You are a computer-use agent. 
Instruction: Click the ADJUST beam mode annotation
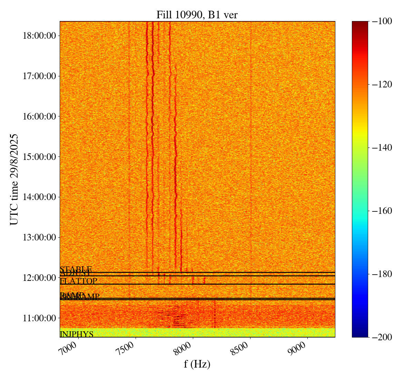[76, 274]
